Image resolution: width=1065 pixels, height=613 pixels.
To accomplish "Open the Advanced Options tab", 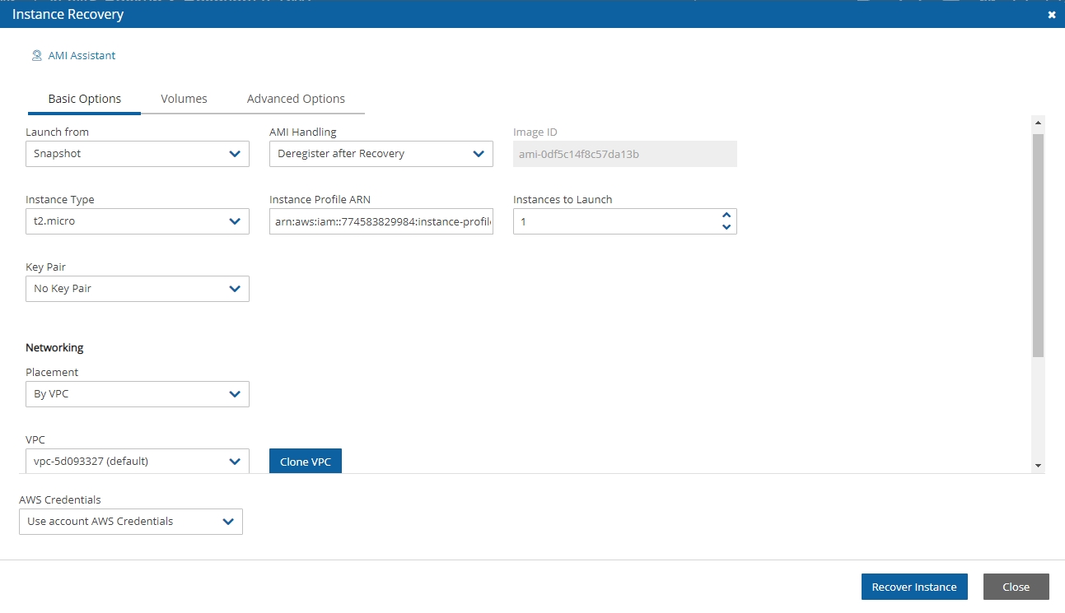I will [x=296, y=99].
